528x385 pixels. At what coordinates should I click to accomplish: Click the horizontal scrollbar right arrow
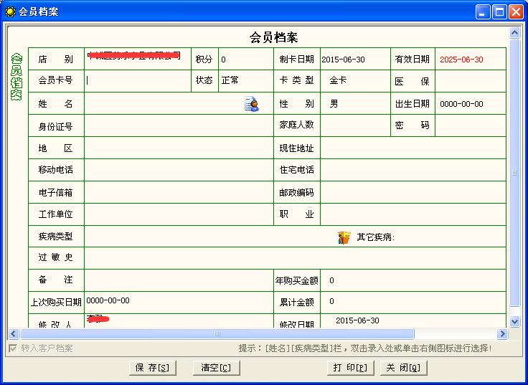(x=502, y=334)
